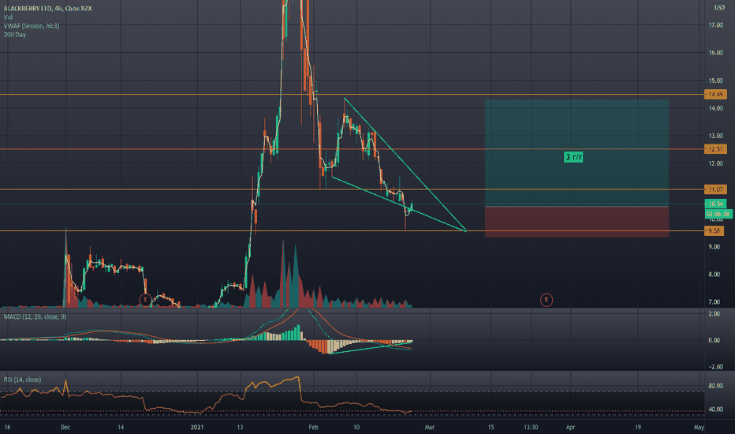
Task: Select the 11.07 horizontal line price label
Action: (x=715, y=189)
